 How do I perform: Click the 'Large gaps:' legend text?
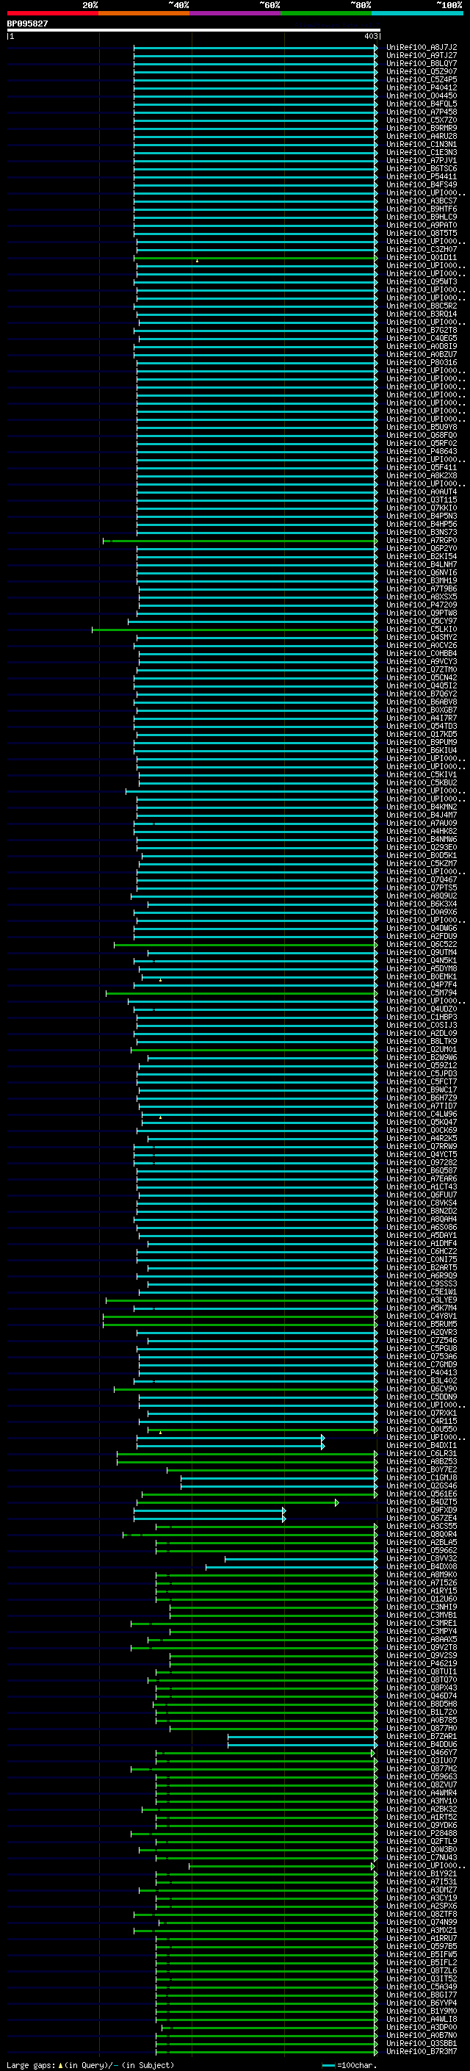(31, 2065)
